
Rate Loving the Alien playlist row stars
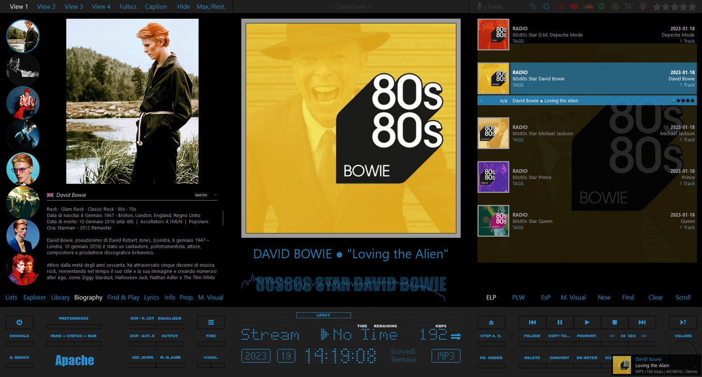point(683,101)
